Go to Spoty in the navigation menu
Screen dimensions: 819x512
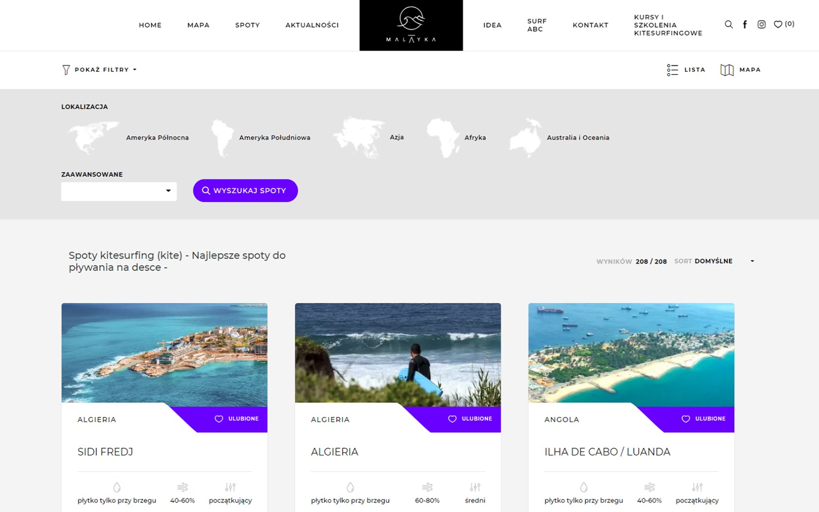(x=247, y=25)
